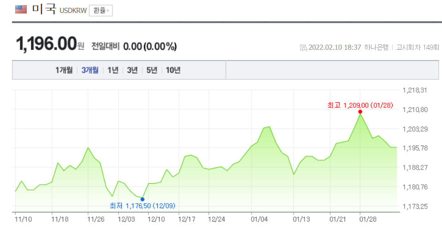Image resolution: width=442 pixels, height=228 pixels.
Task: Switch chart to 5년 period
Action: pyautogui.click(x=152, y=70)
